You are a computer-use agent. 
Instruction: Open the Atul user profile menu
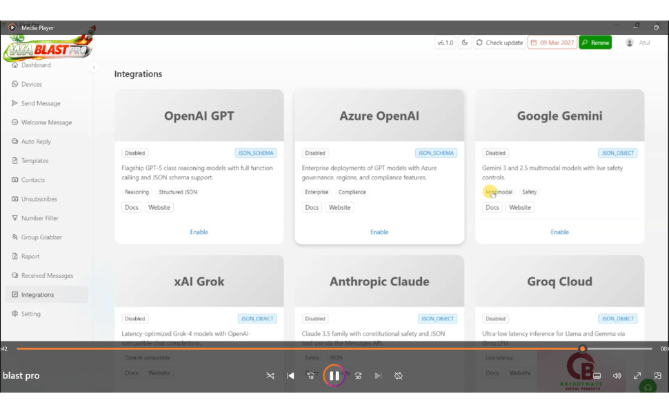[x=638, y=43]
